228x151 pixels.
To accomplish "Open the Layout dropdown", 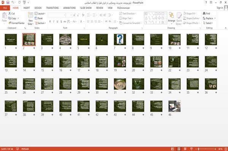I will pos(40,14).
